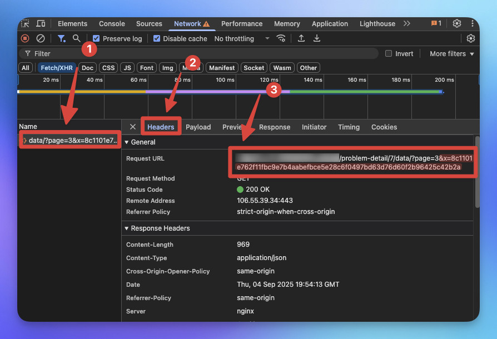The width and height of the screenshot is (497, 339).
Task: Open the More filters dropdown
Action: [451, 54]
